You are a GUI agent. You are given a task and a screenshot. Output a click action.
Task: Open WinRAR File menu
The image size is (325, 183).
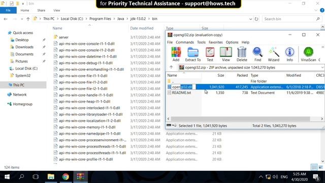coord(170,42)
